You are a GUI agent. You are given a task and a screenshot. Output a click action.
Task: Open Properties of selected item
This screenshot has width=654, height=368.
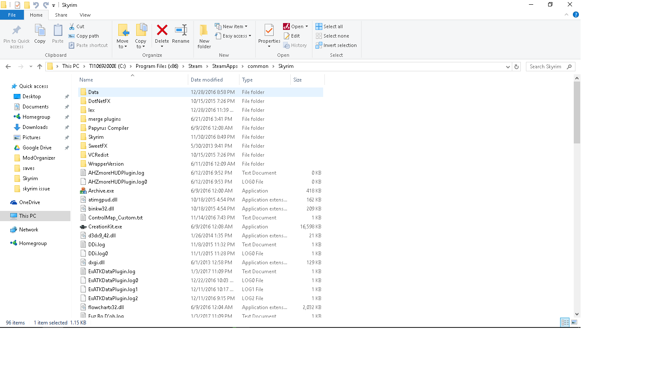pyautogui.click(x=269, y=35)
